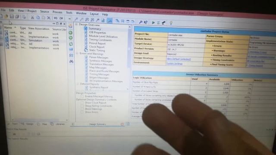Click the design tree vertical scrollbar thumb

click(129, 48)
